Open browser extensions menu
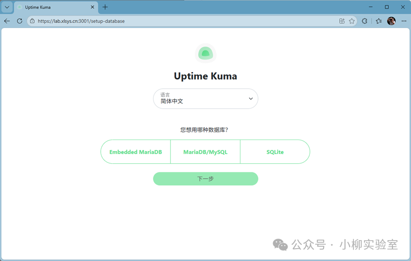 tap(364, 21)
